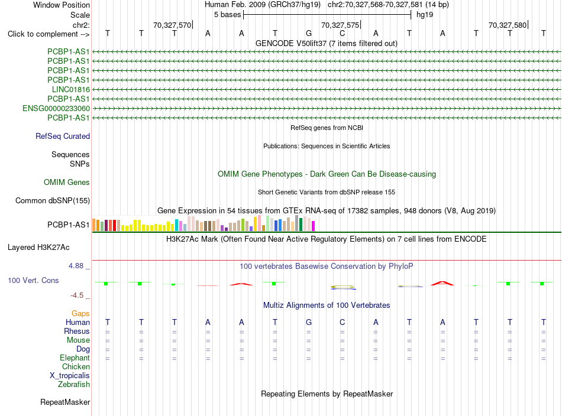Click the Chicken species label
Viewport: 562px width, 416px height.
pos(76,366)
